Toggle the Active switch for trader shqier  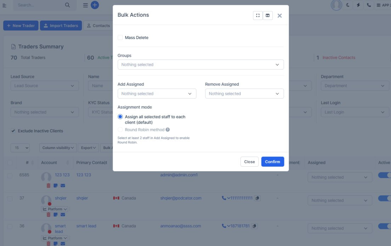[385, 199]
